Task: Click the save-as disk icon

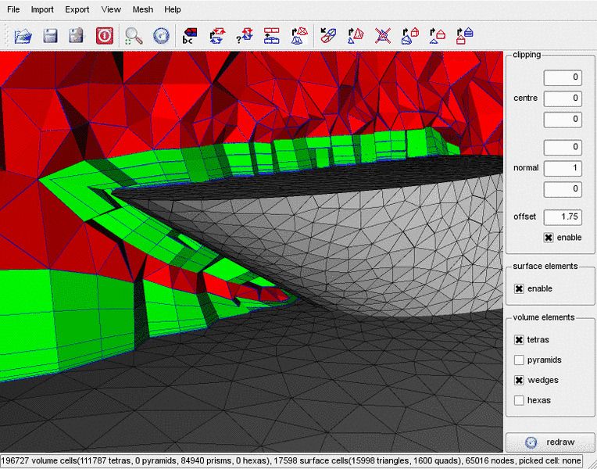Action: tap(76, 35)
